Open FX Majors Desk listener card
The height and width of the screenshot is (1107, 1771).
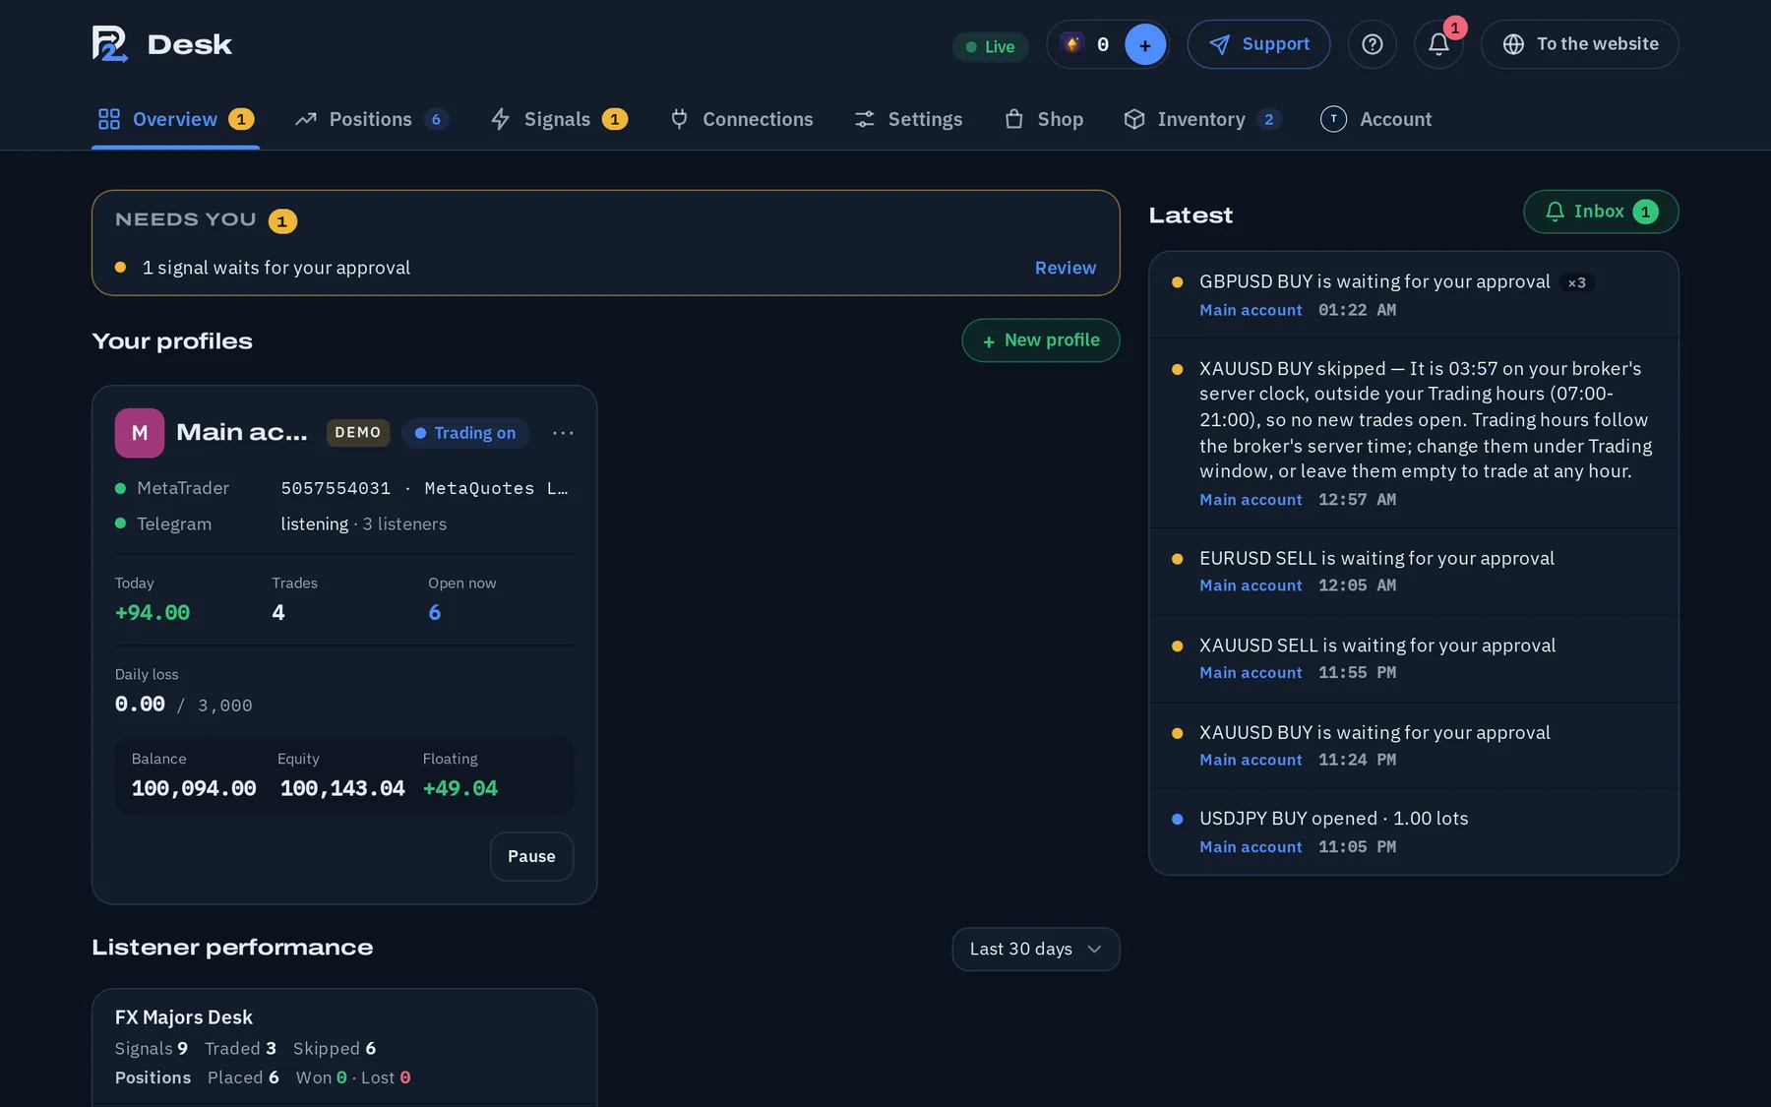343,1047
